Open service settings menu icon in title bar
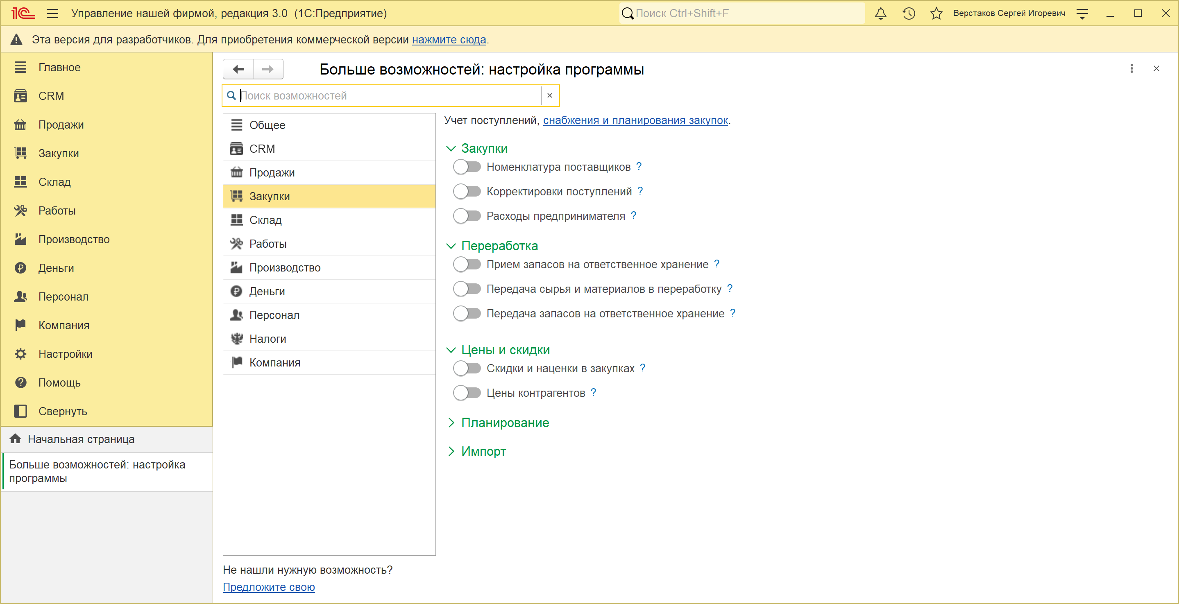The width and height of the screenshot is (1179, 604). point(1082,14)
